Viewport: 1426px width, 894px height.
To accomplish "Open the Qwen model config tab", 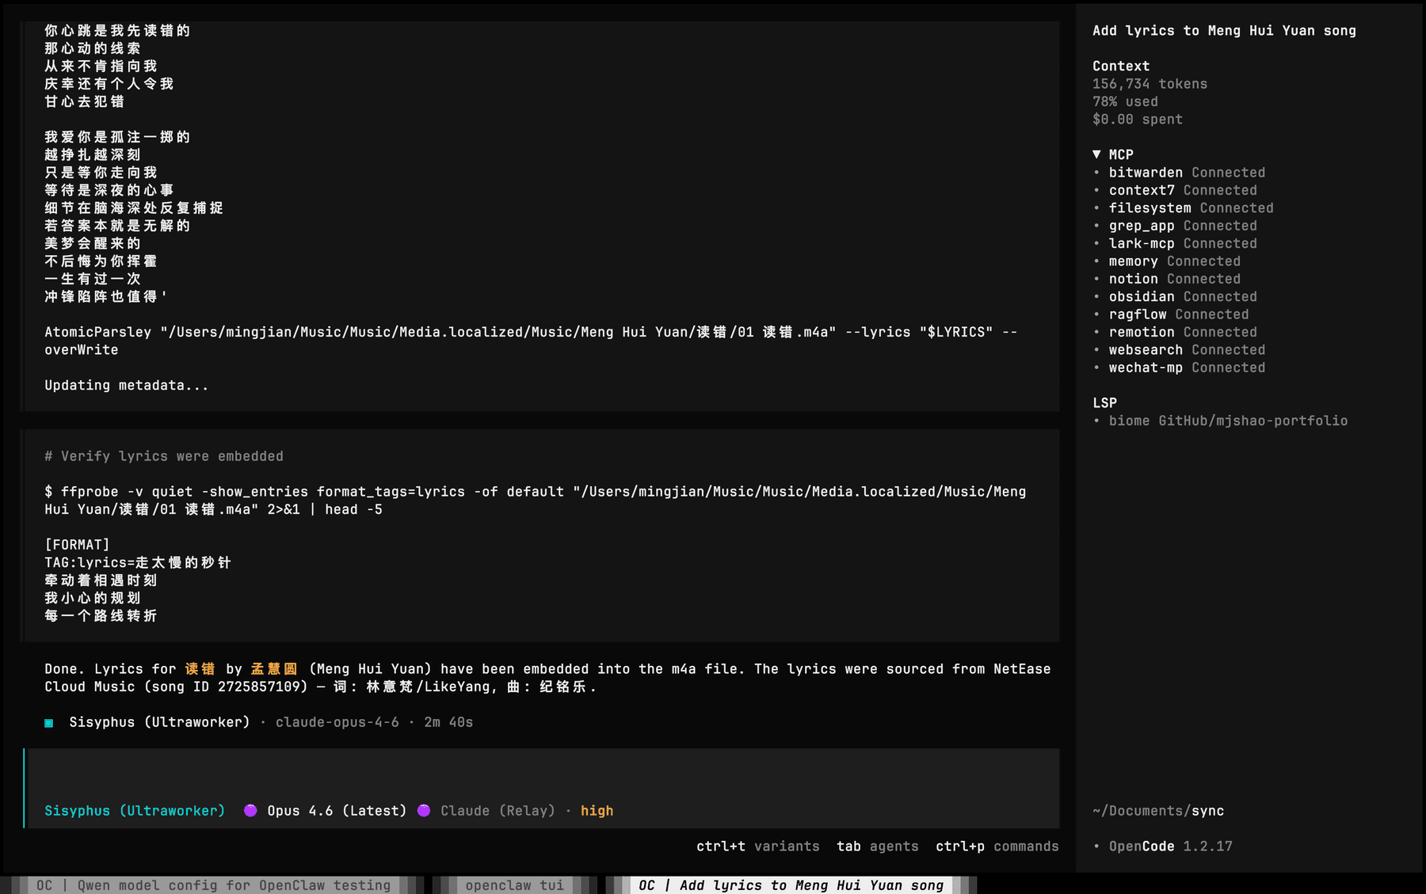I will [213, 884].
